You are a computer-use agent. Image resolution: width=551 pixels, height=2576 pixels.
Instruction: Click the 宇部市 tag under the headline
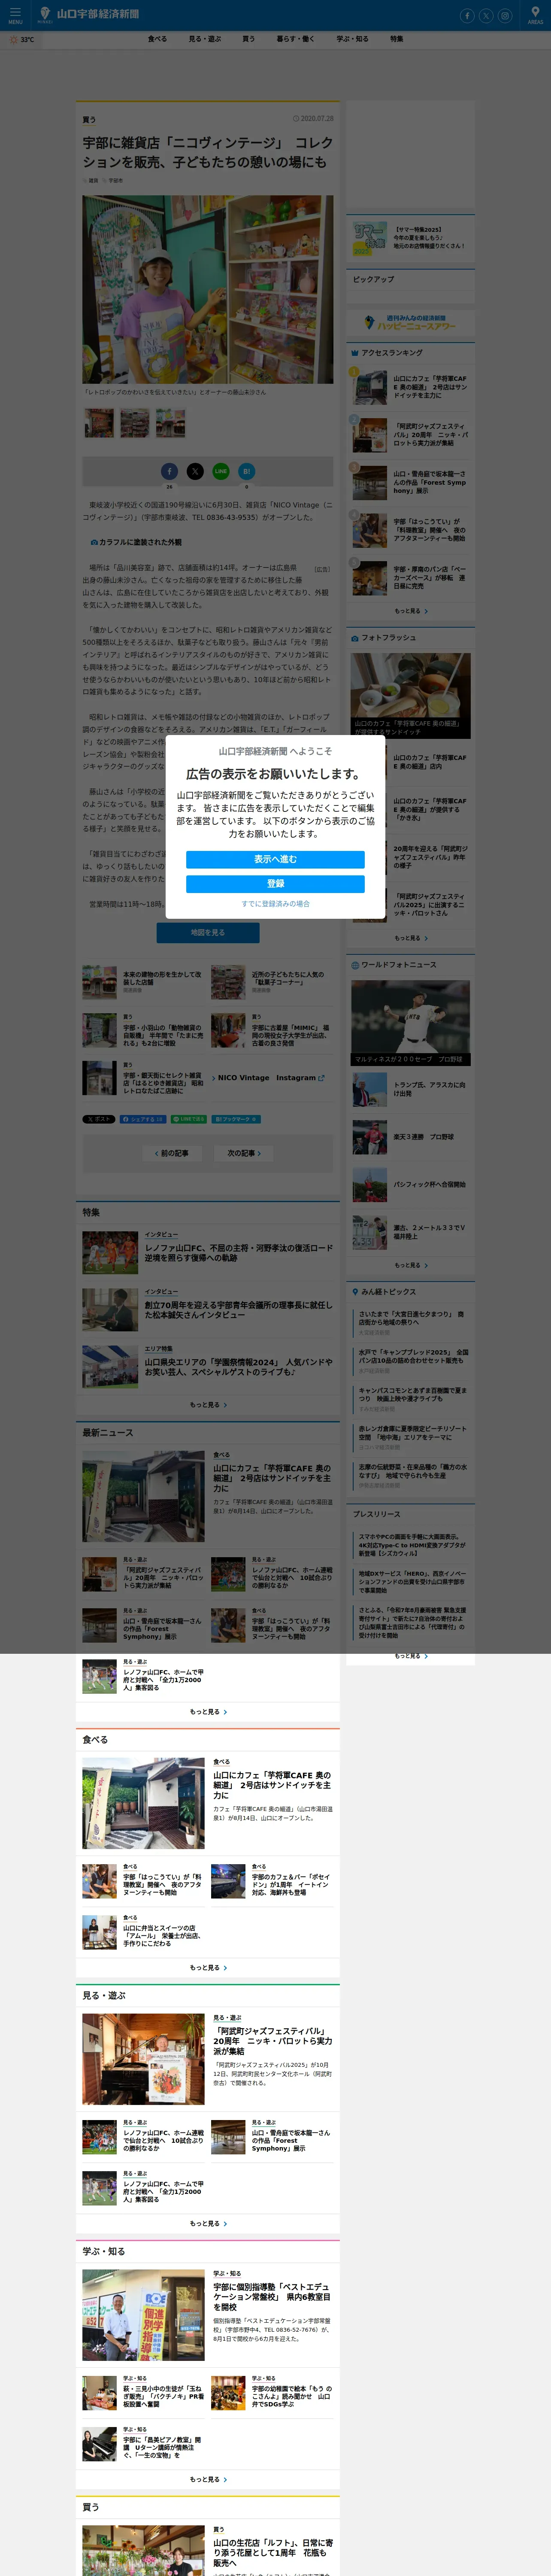pyautogui.click(x=115, y=181)
